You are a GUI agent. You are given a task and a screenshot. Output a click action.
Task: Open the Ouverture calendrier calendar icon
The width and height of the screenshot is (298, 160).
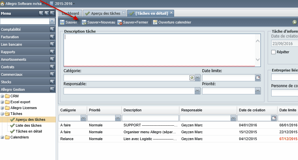click(155, 22)
